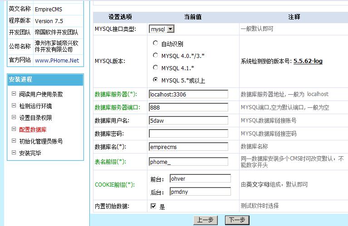Image resolution: width=348 pixels, height=226 pixels.
Task: Click the EmpireCMS name cell
Action: click(x=59, y=9)
